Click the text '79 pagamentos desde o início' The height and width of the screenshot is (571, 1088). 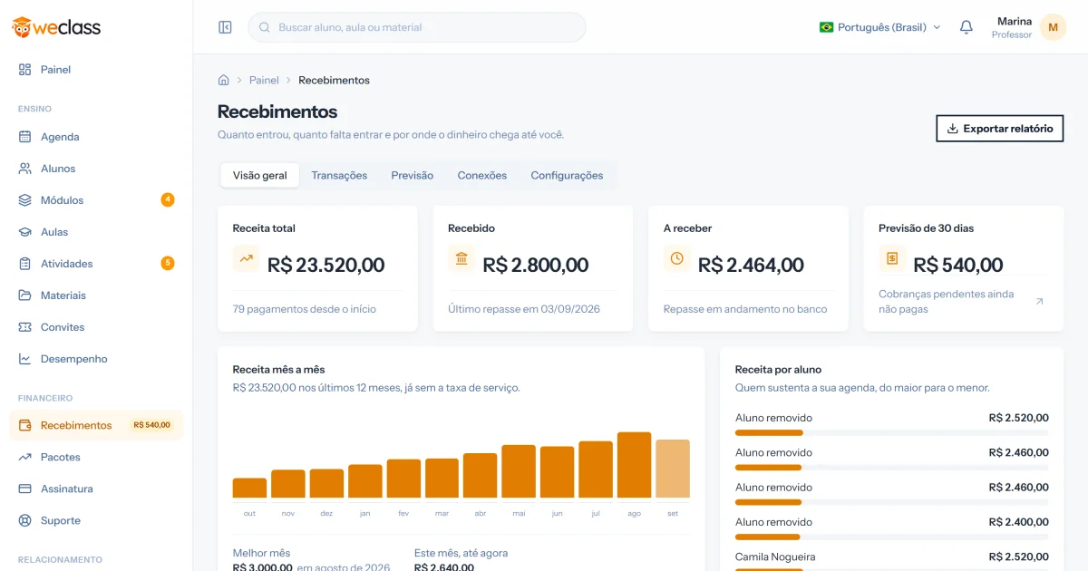click(305, 309)
